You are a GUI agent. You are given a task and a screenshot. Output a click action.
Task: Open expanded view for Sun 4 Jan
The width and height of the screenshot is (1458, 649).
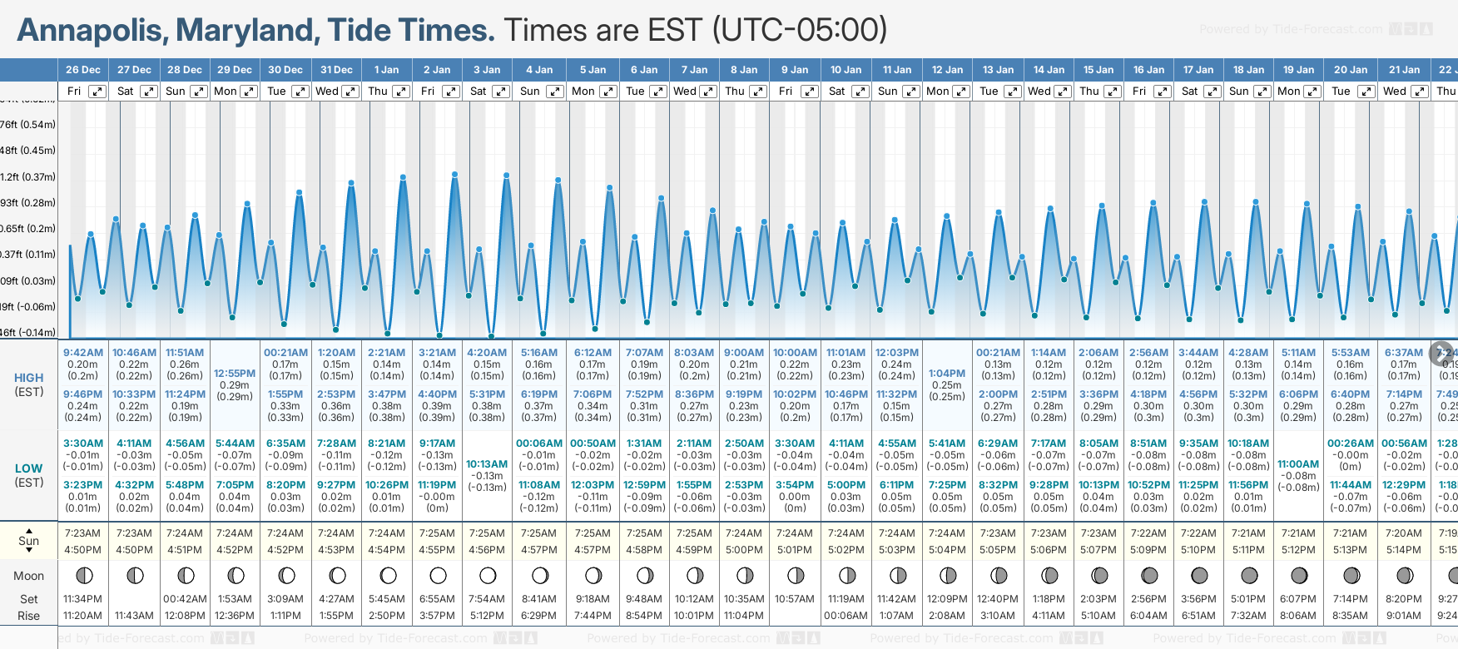554,92
